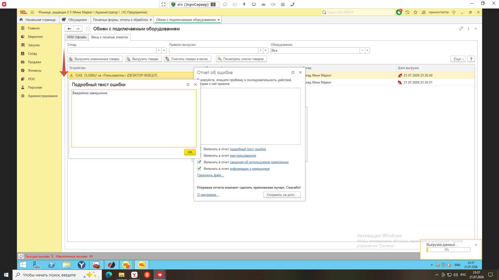499x280 pixels.
Task: Go back with left arrow button
Action: (69, 29)
